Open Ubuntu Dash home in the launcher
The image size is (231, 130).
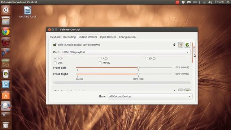[x=6, y=10]
